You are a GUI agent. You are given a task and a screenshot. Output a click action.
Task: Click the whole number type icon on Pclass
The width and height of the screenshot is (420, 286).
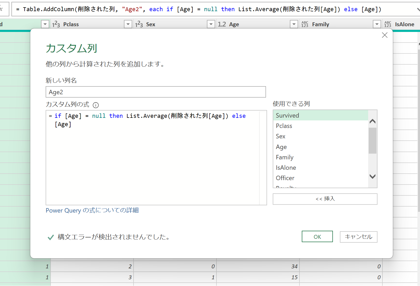(56, 24)
